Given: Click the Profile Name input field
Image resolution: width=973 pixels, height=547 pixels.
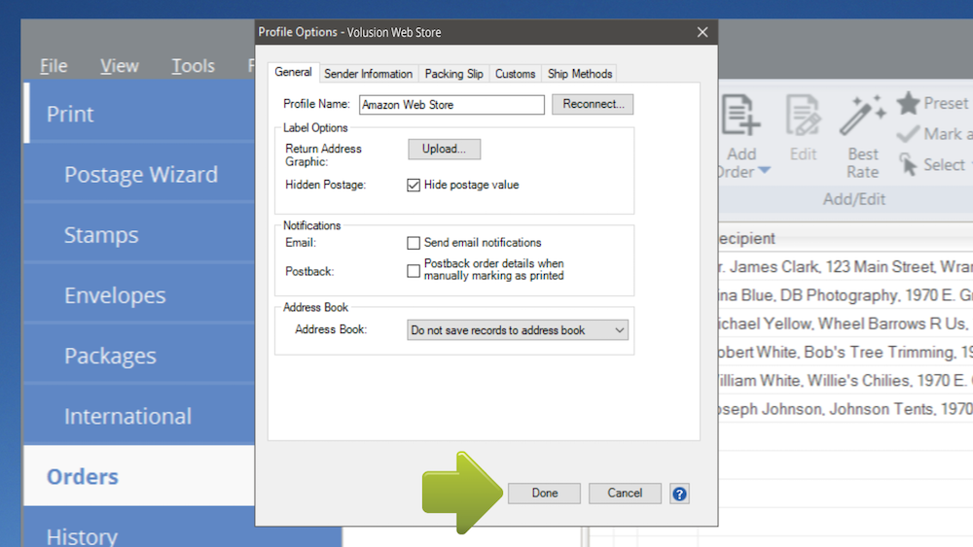Looking at the screenshot, I should point(451,105).
